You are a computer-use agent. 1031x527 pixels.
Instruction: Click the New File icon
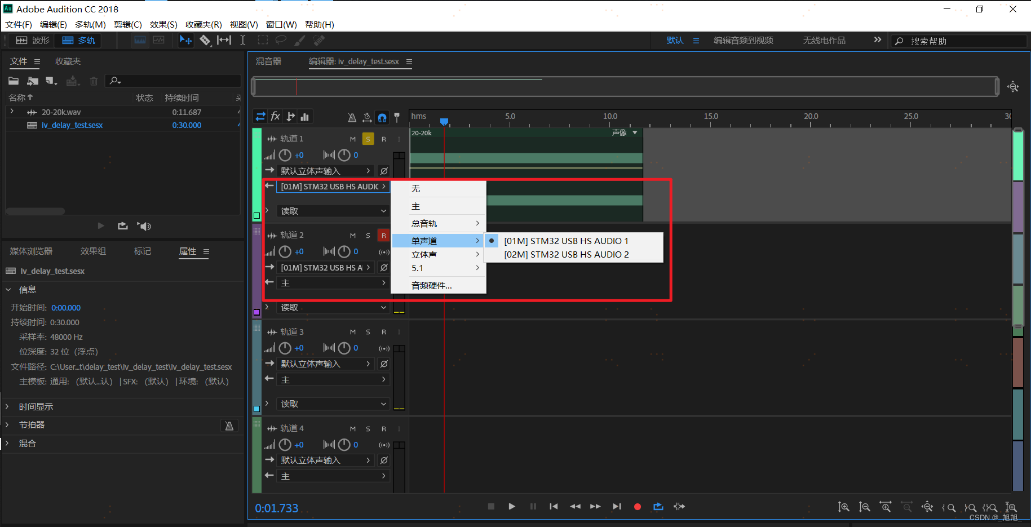(51, 81)
